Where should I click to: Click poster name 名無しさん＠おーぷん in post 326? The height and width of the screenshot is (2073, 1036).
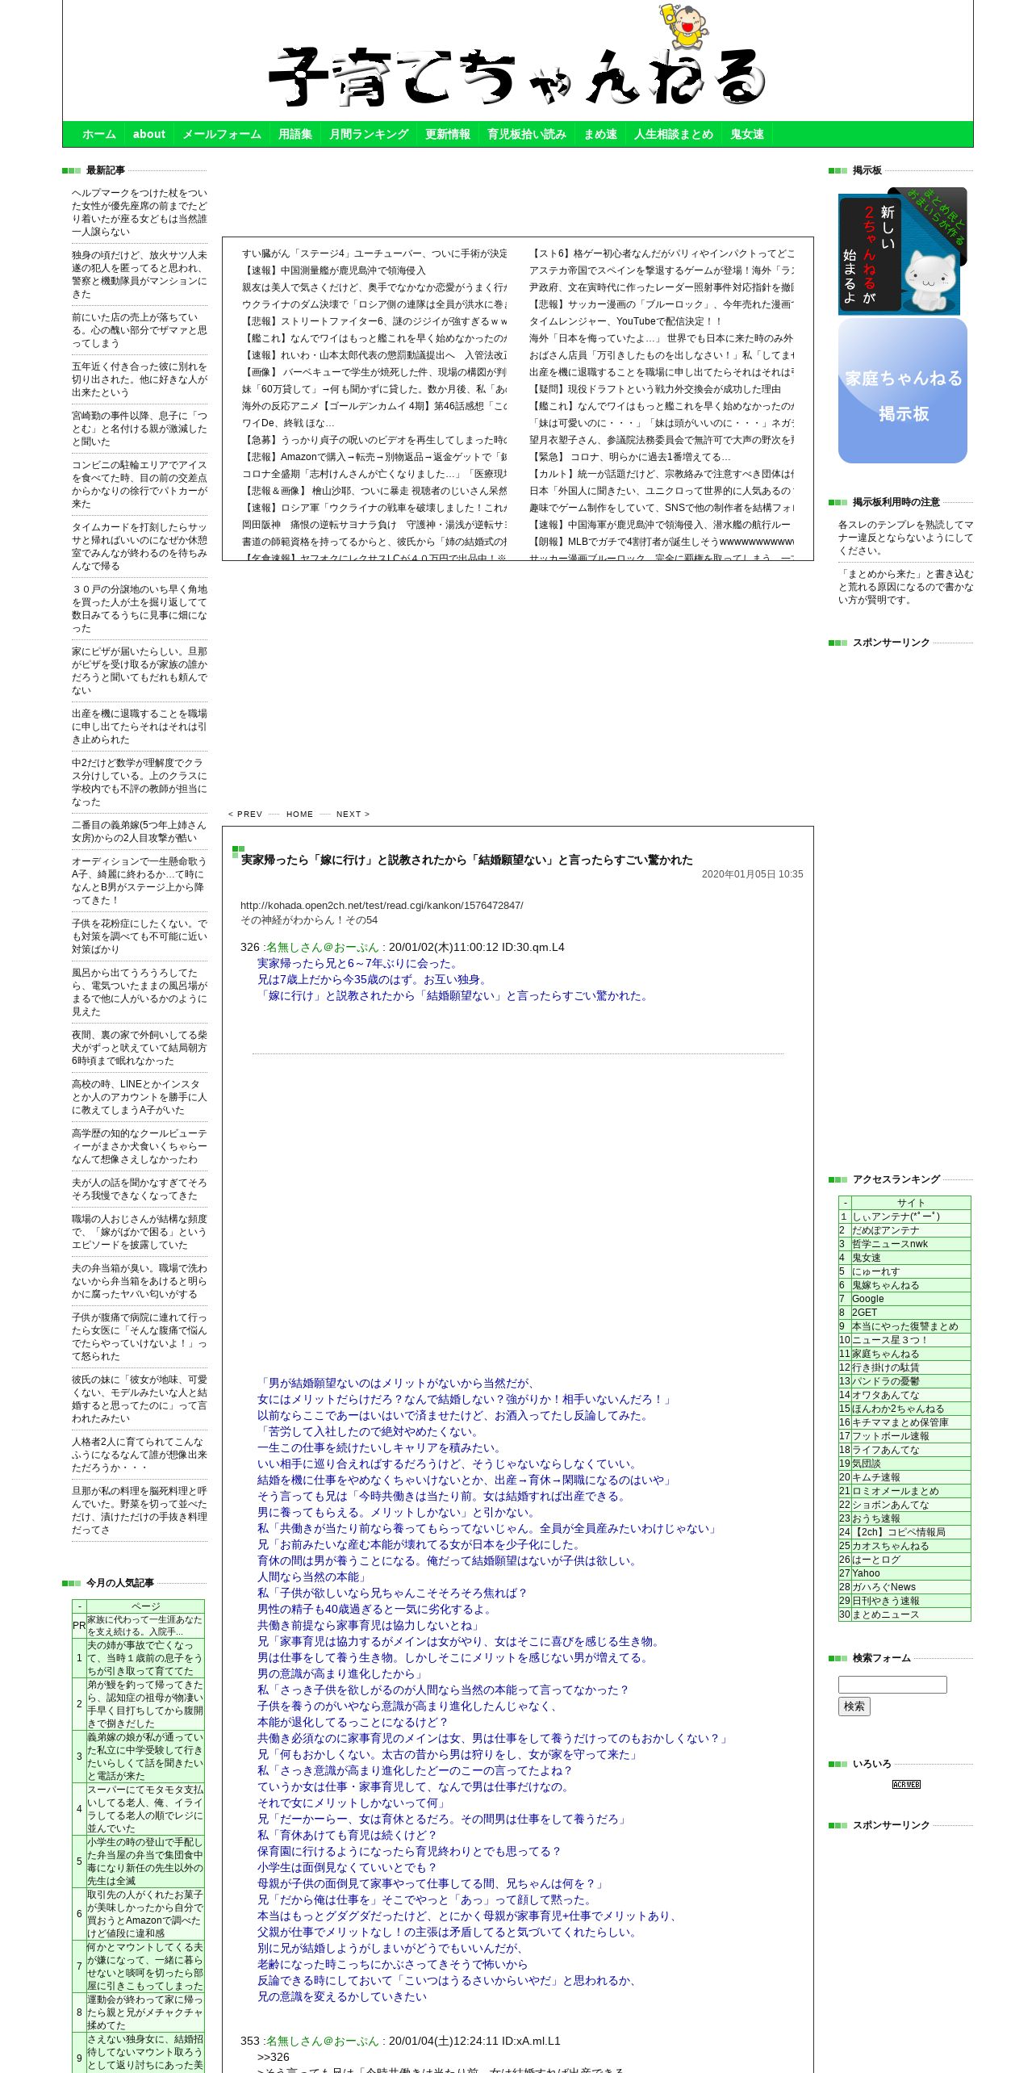coord(323,948)
